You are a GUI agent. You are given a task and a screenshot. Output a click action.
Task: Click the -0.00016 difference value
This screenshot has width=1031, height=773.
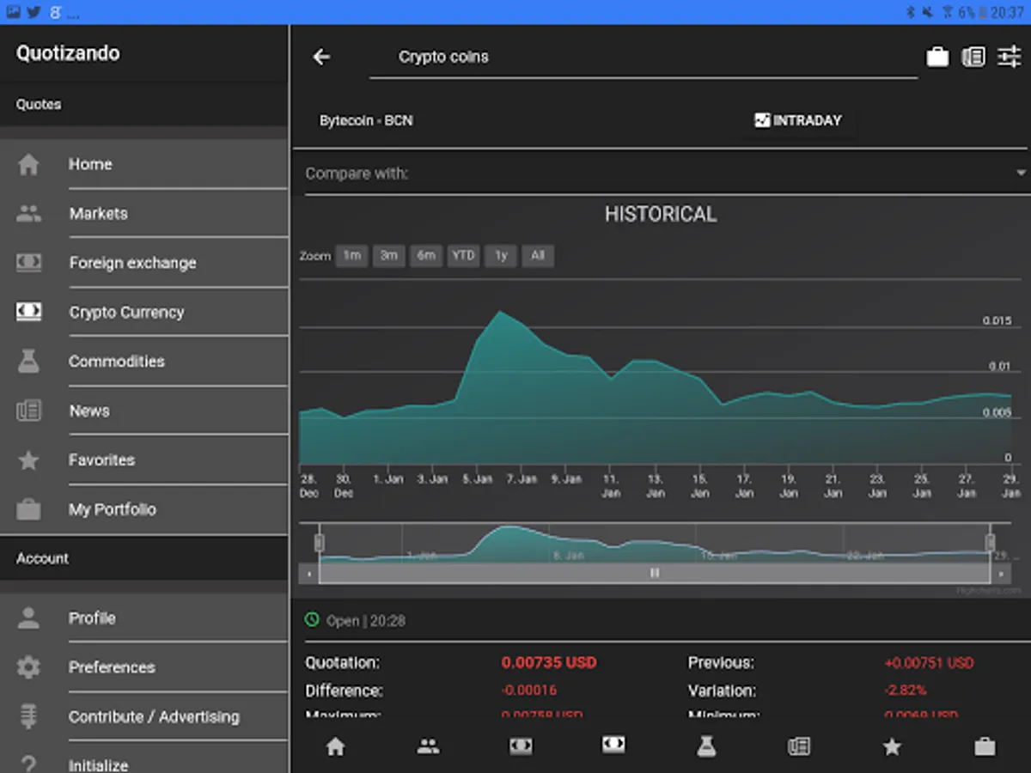(529, 691)
